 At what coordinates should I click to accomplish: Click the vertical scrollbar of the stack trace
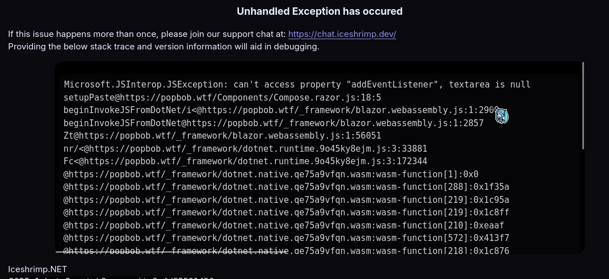click(x=583, y=106)
